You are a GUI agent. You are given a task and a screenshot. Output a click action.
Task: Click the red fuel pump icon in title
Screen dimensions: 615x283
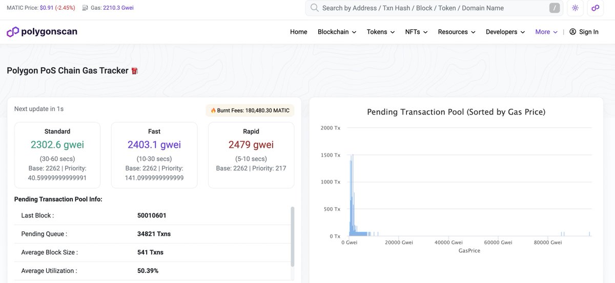pyautogui.click(x=135, y=71)
